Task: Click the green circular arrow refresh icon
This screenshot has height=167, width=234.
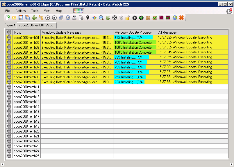Action: point(108,18)
